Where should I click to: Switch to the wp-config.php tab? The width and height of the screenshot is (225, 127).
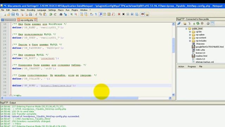(x=27, y=20)
